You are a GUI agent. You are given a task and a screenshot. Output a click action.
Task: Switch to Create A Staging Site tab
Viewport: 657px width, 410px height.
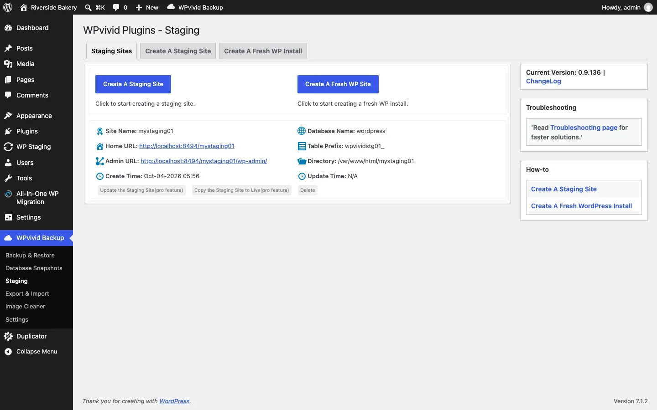click(x=178, y=51)
